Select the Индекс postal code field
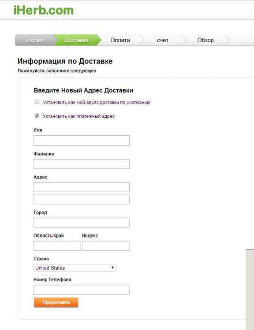The width and height of the screenshot is (254, 330). pyautogui.click(x=105, y=246)
